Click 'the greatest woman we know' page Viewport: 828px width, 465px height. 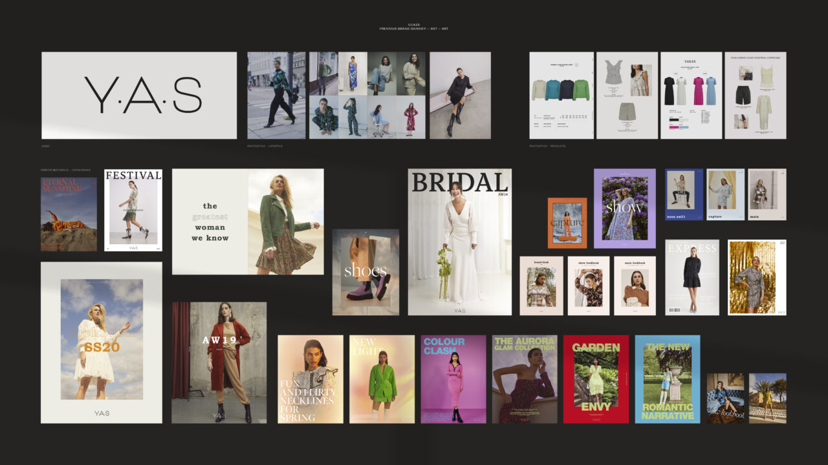pyautogui.click(x=210, y=222)
